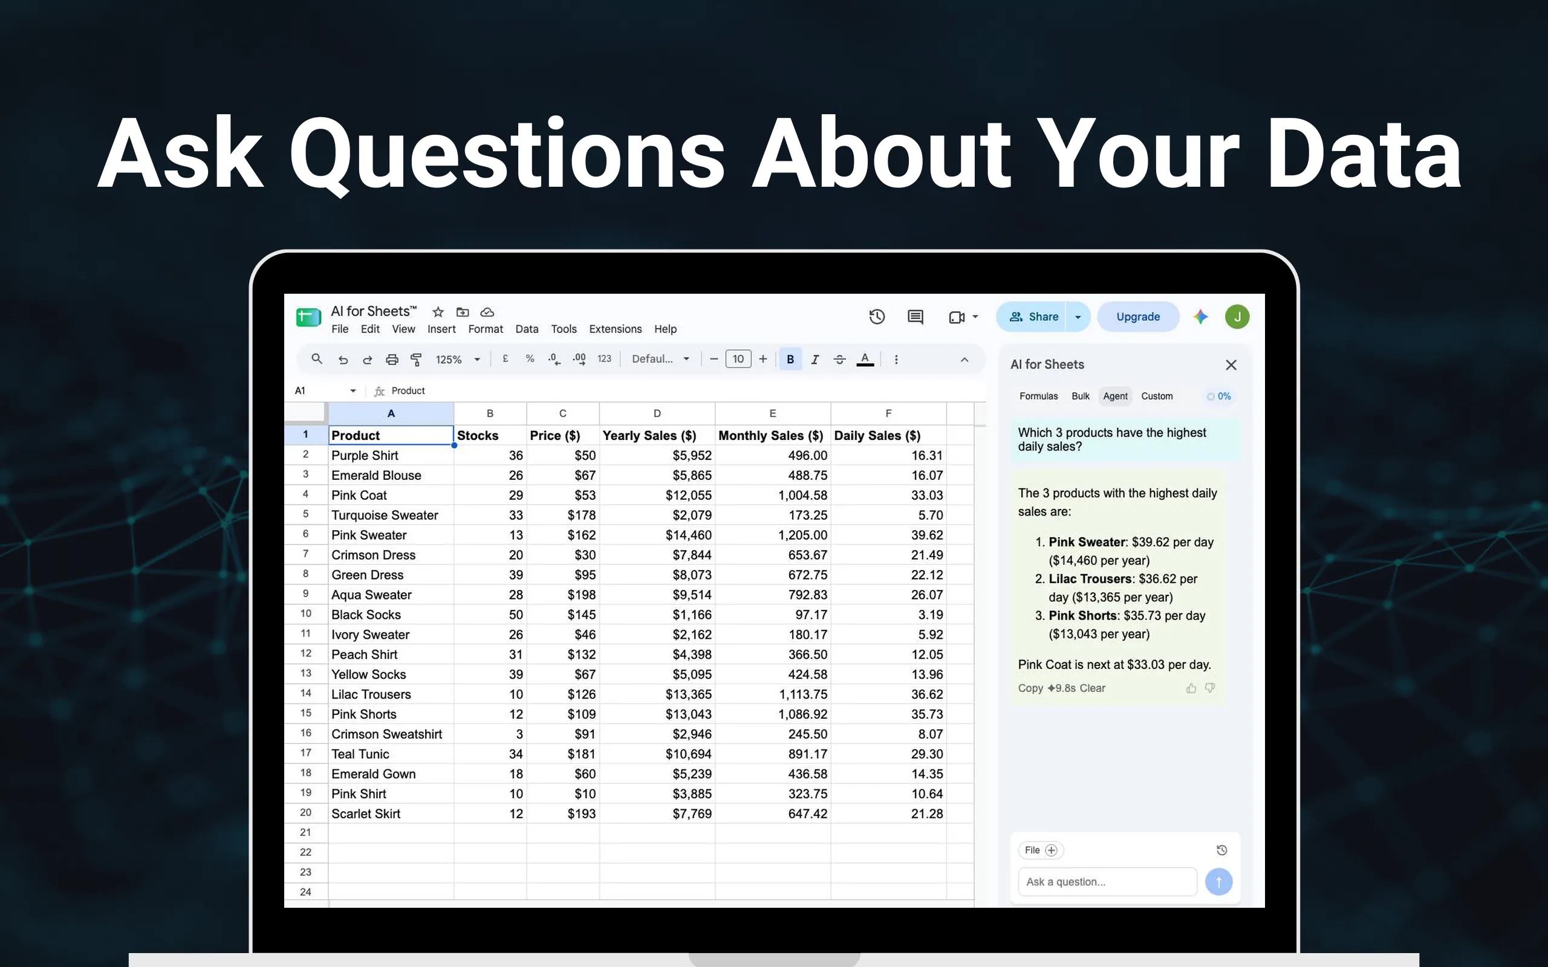Increase font size with the plus
This screenshot has width=1548, height=967.
point(763,360)
